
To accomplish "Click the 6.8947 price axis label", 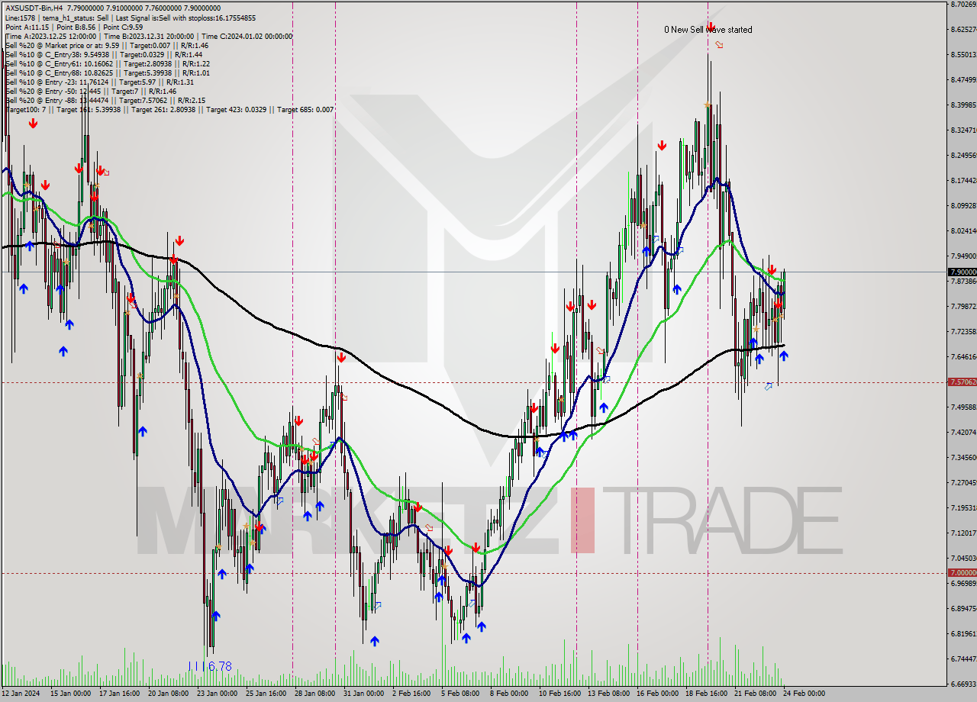I will click(964, 609).
